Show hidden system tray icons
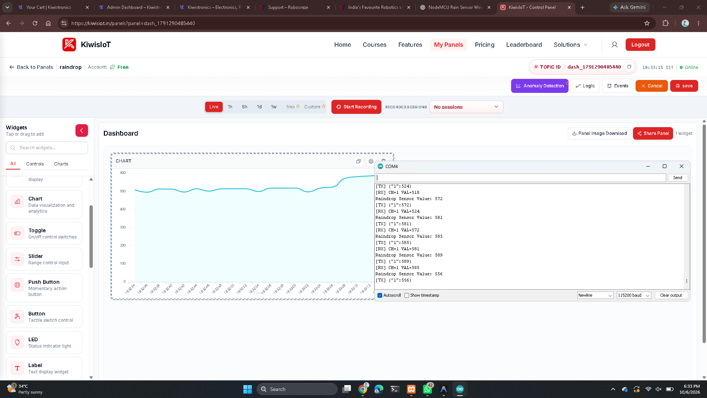 tap(613, 389)
